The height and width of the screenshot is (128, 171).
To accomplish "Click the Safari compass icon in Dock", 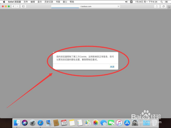I will 40,123.
